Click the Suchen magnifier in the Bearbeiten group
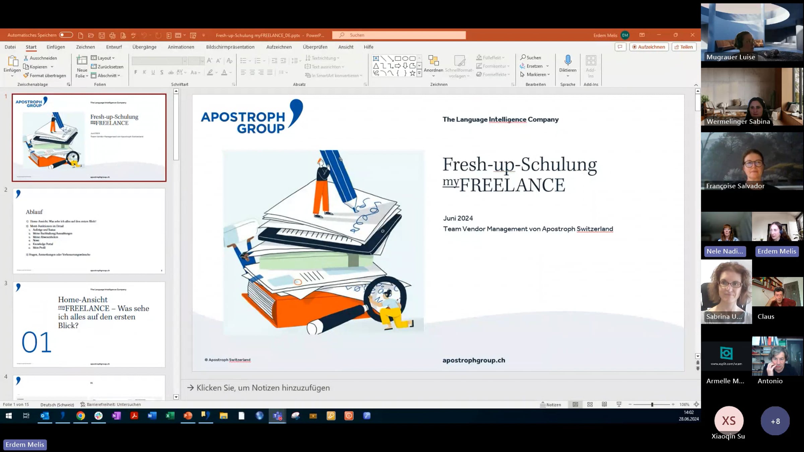804x452 pixels. click(x=531, y=58)
